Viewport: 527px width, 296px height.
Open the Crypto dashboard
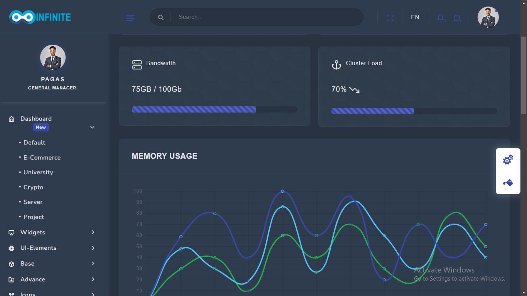pos(33,187)
